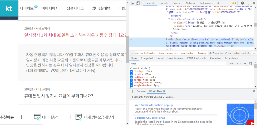Expand the question 휴대폰 일시 정지시 요금이 부과되나요?

[59, 96]
